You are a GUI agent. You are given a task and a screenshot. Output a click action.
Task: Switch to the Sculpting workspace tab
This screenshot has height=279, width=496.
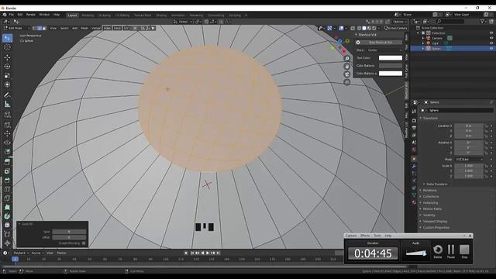point(105,15)
